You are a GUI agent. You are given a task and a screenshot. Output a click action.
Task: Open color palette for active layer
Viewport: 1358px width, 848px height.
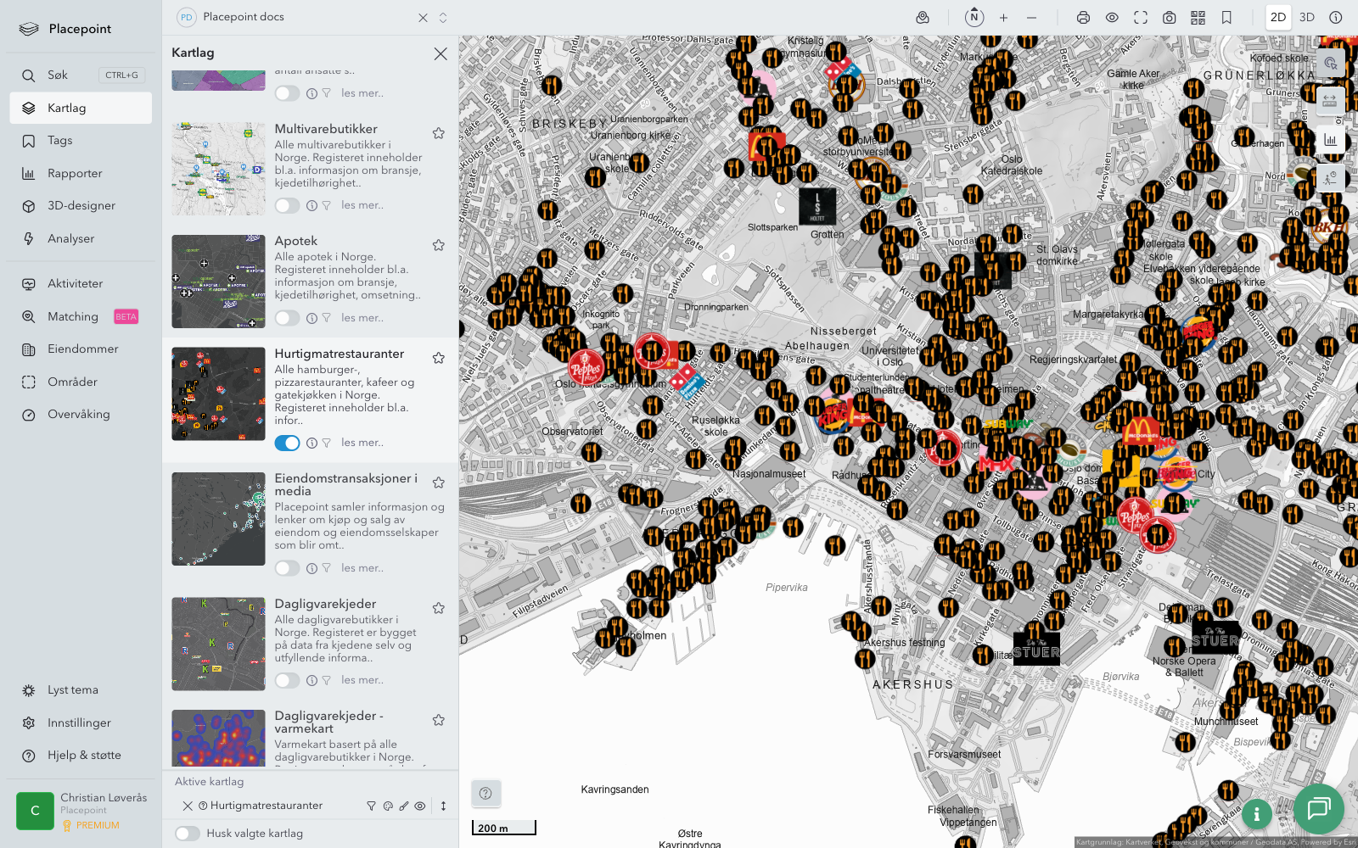coord(388,806)
